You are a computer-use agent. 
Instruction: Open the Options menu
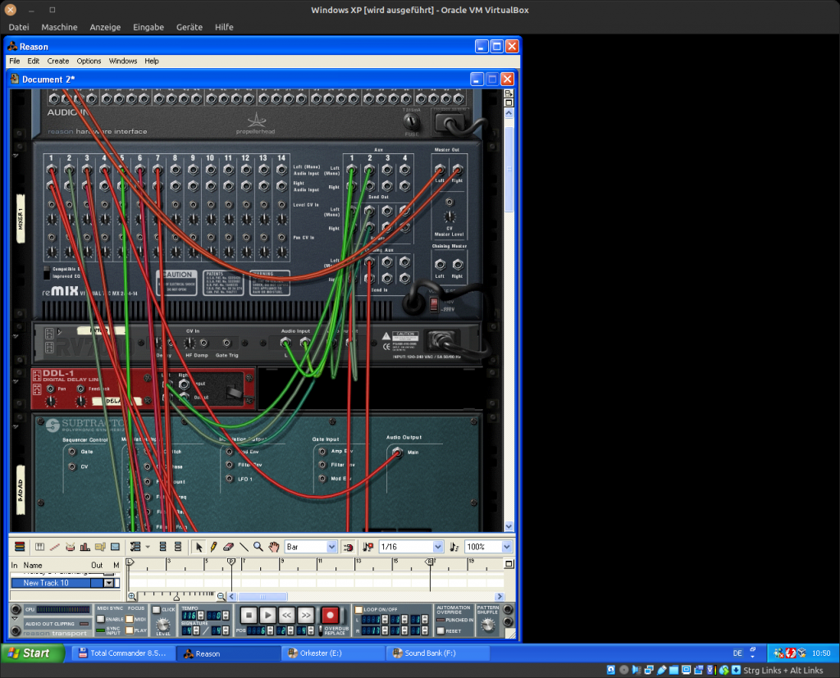pyautogui.click(x=89, y=61)
